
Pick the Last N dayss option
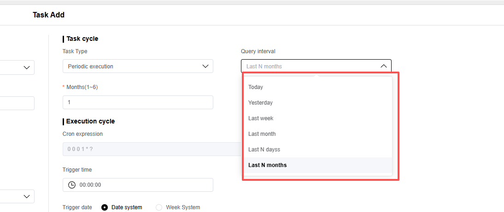[264, 150]
